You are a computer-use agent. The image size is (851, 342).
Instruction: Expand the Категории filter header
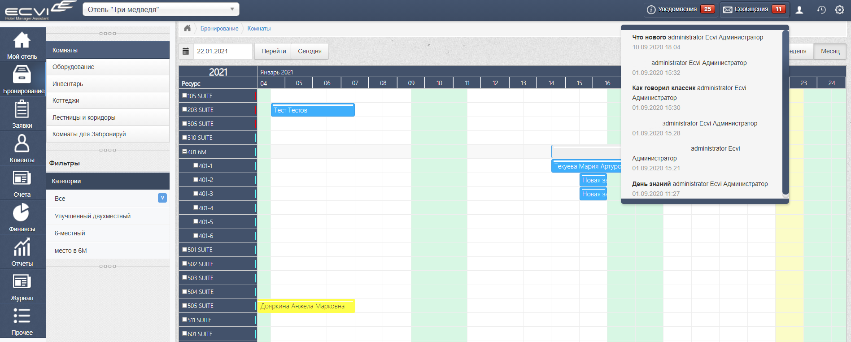[108, 181]
